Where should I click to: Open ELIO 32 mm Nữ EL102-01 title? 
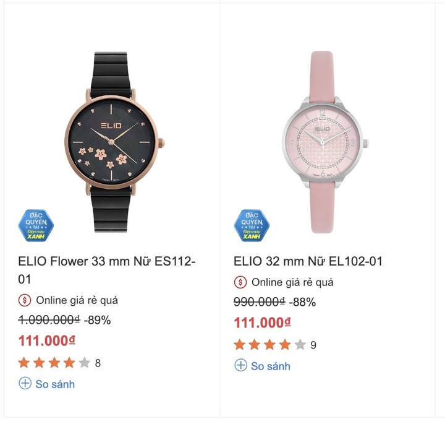pos(308,261)
